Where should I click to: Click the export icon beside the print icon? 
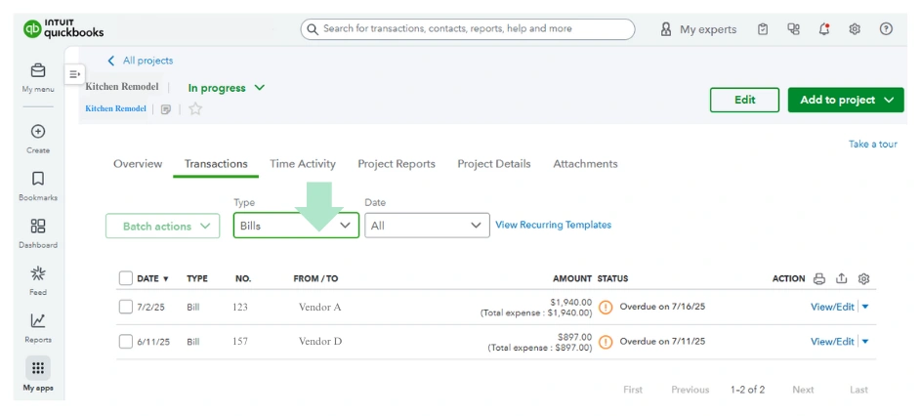click(x=841, y=279)
